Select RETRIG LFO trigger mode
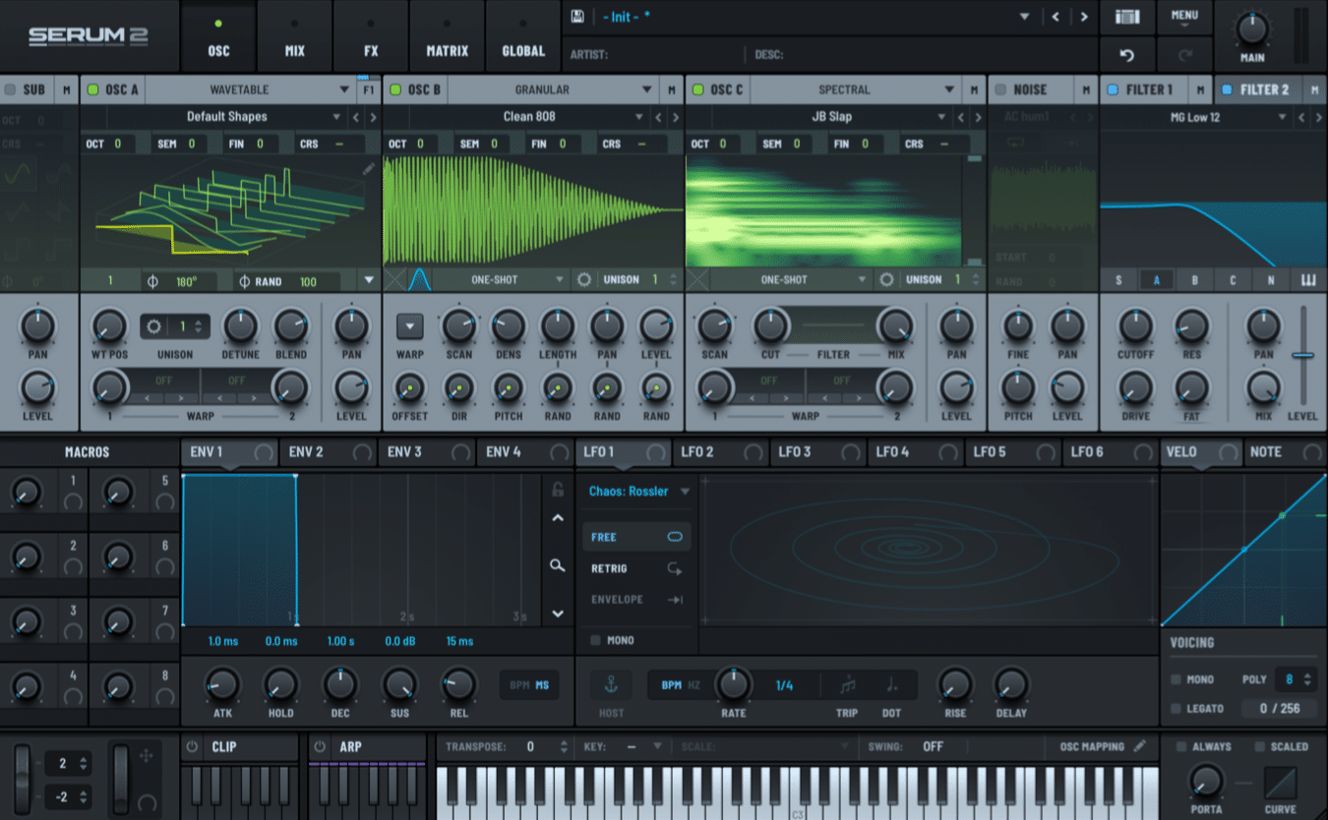This screenshot has height=820, width=1328. click(x=636, y=568)
